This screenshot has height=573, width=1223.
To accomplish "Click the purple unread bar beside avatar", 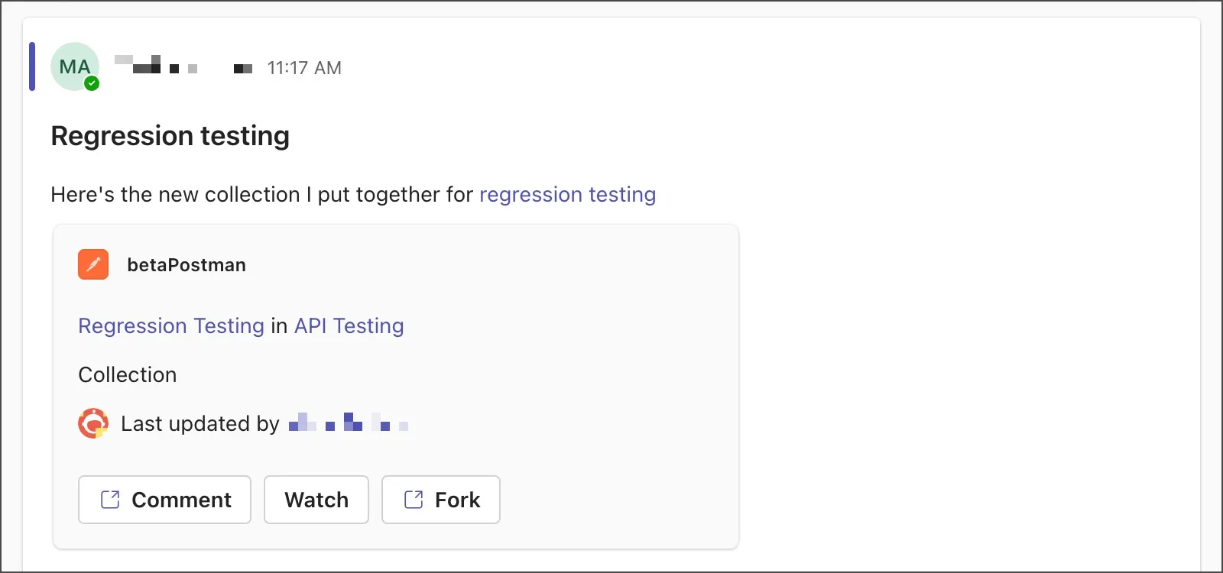I will 32,66.
